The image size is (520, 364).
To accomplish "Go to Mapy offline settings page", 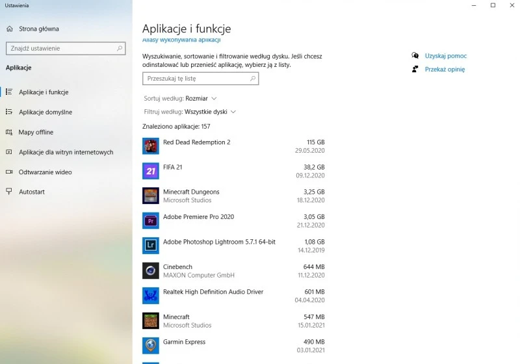I will (36, 133).
